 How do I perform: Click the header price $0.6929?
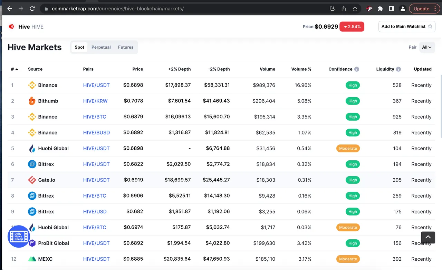(x=326, y=27)
